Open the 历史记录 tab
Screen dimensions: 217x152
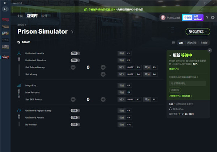pos(192,42)
